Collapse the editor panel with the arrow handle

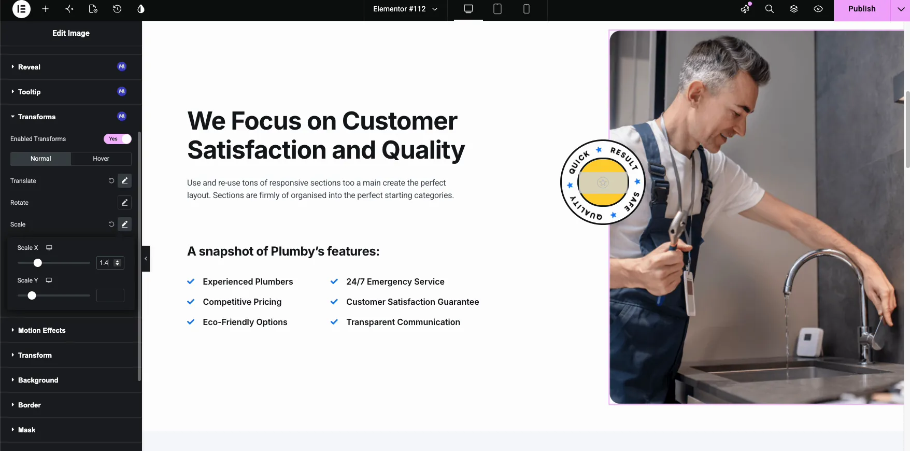(x=146, y=258)
